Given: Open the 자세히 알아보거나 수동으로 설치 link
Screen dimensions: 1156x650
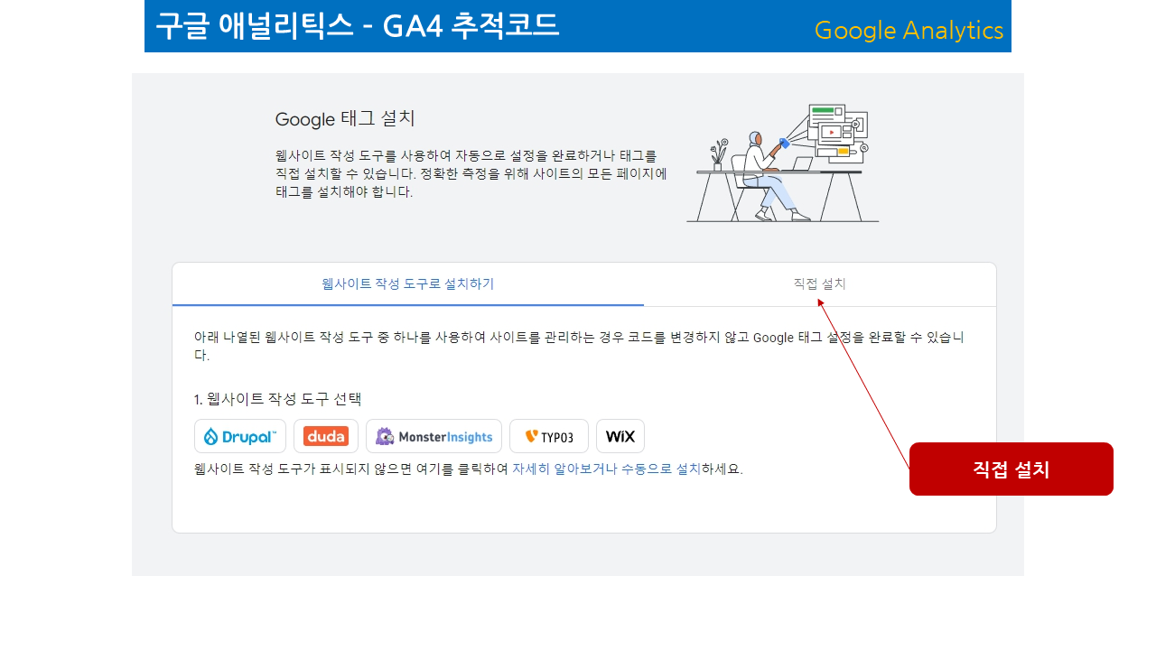Looking at the screenshot, I should coord(607,469).
